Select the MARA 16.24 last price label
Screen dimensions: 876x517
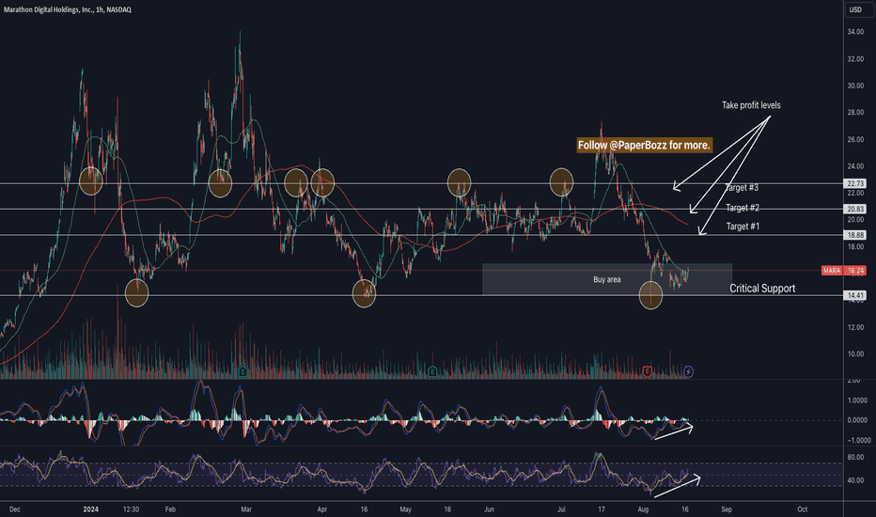tap(844, 271)
